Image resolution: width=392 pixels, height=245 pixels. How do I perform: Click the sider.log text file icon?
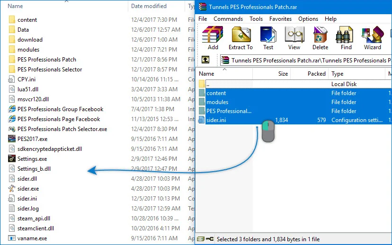click(12, 208)
